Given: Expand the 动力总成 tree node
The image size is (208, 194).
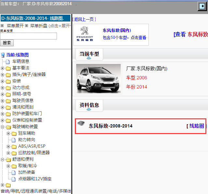Looking at the screenshot, I should coord(2,88).
